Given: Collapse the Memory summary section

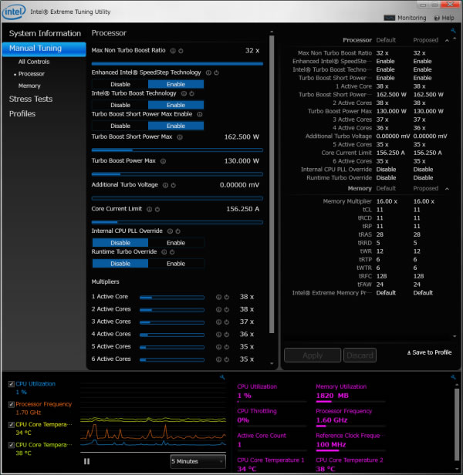Looking at the screenshot, I should click(x=447, y=189).
